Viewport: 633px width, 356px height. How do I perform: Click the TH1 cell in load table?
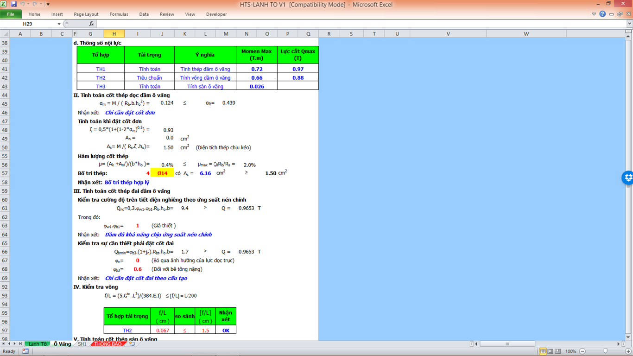[x=101, y=69]
